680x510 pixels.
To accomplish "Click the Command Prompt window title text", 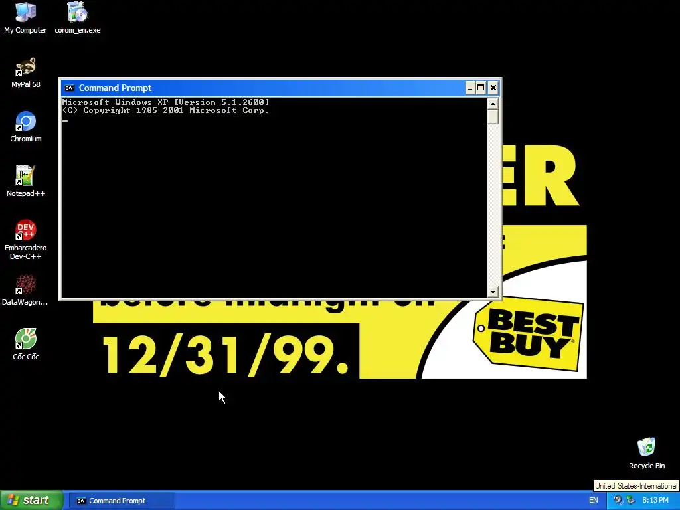I will point(115,88).
